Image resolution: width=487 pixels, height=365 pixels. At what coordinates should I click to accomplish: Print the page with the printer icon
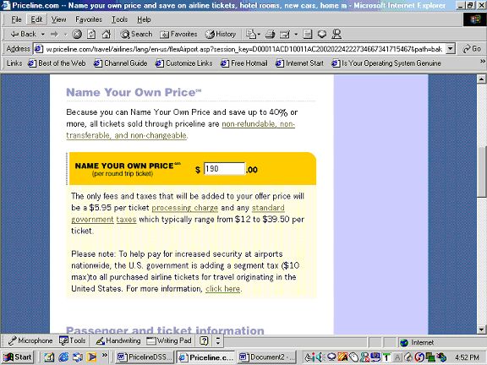(x=270, y=34)
